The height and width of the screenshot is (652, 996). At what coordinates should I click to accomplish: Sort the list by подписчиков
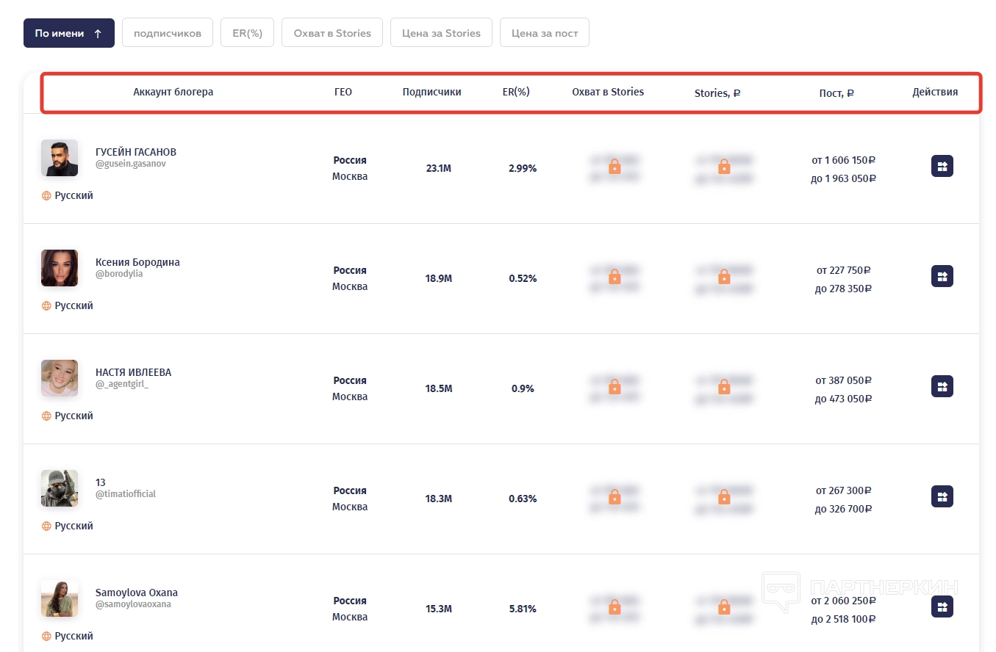[x=167, y=33]
